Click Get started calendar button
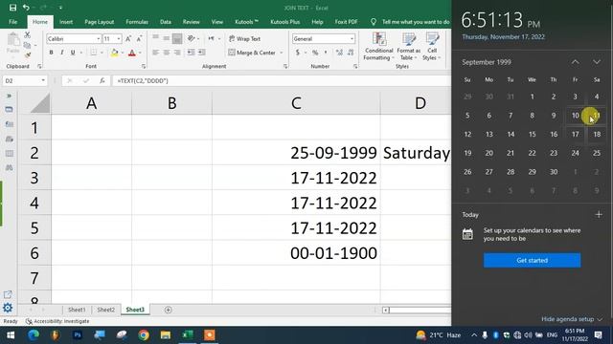This screenshot has height=344, width=613. pyautogui.click(x=532, y=260)
